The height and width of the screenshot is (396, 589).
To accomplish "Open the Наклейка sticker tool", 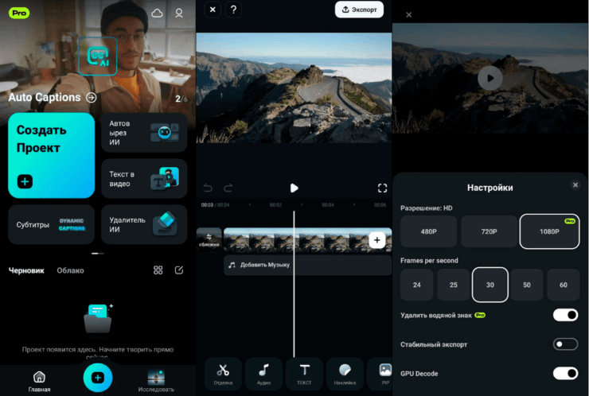I will (345, 373).
